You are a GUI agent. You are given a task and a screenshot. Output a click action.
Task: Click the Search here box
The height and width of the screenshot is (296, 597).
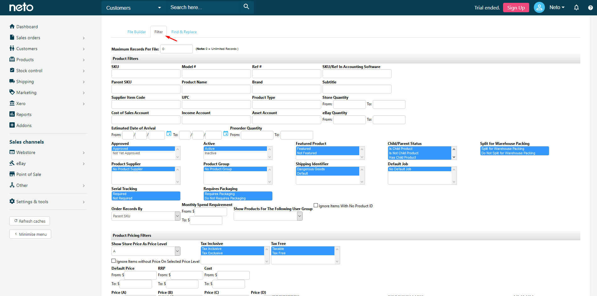tap(204, 7)
